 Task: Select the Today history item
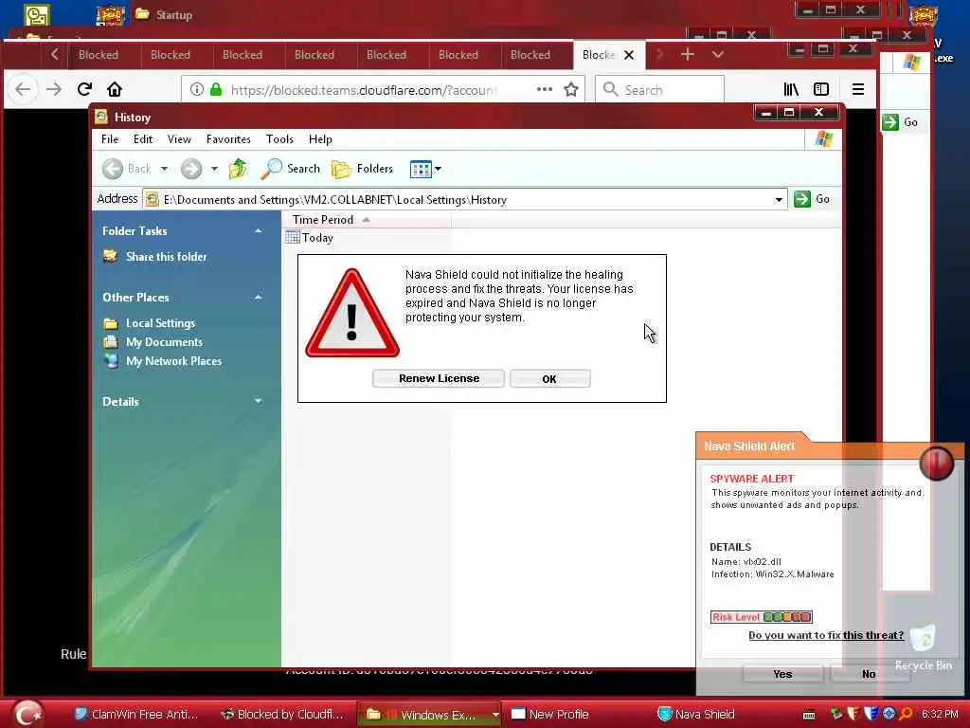310,238
